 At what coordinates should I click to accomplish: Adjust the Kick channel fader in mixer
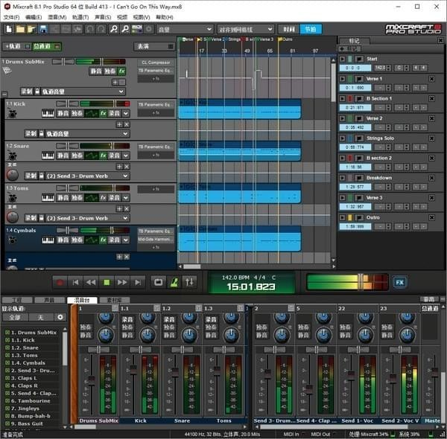click(x=132, y=369)
